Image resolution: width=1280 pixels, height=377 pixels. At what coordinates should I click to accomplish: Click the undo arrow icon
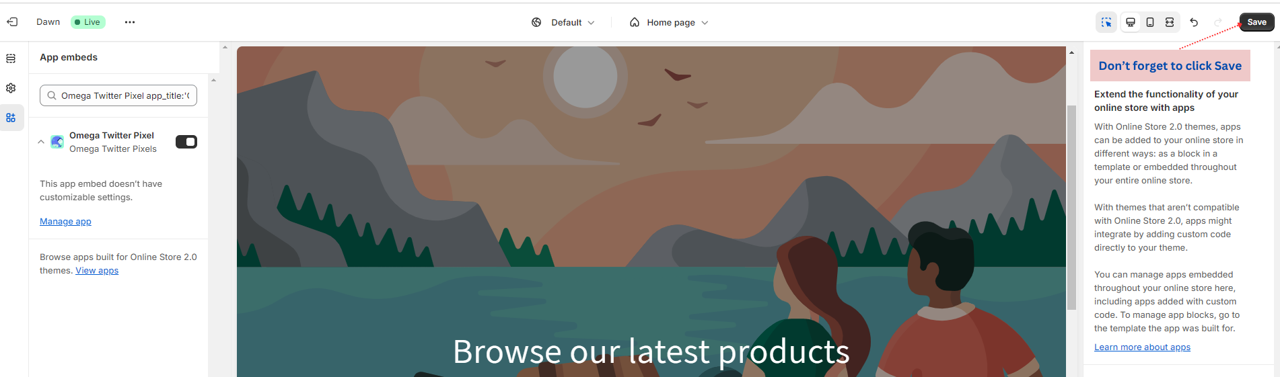tap(1194, 22)
